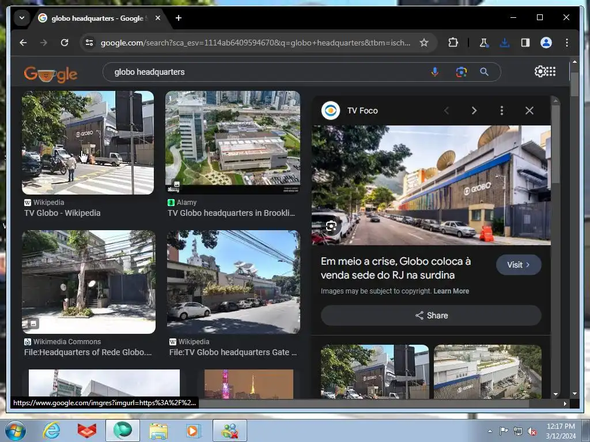Screen dimensions: 590x442
Task: Click horizontal scrollbar right arrow
Action: tap(565, 403)
